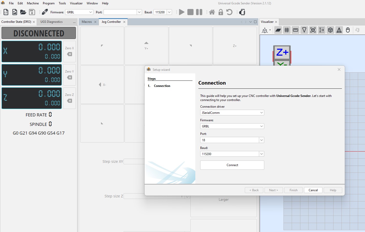Click the Help button in wizard

tap(333, 190)
